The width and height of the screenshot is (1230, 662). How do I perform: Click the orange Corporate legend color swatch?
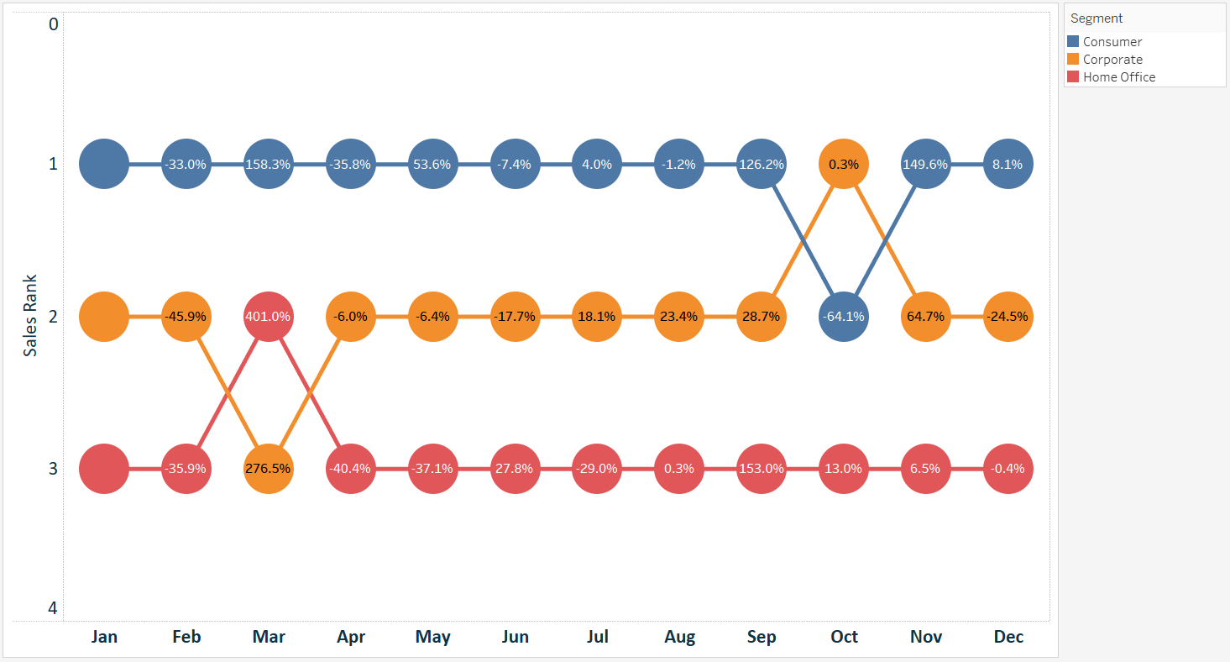tap(1073, 59)
